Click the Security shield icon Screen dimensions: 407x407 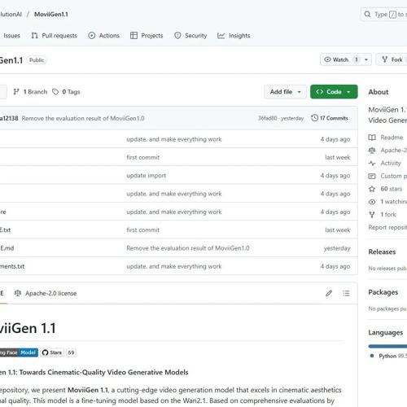[177, 36]
